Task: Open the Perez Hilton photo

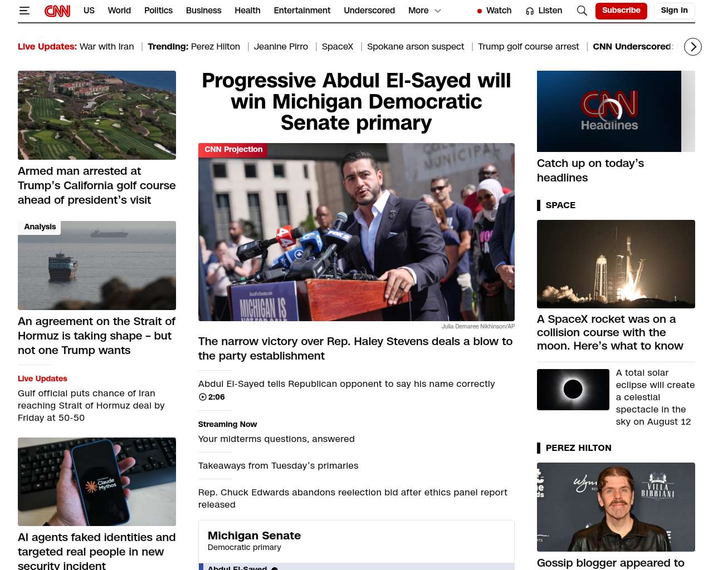Action: point(616,507)
